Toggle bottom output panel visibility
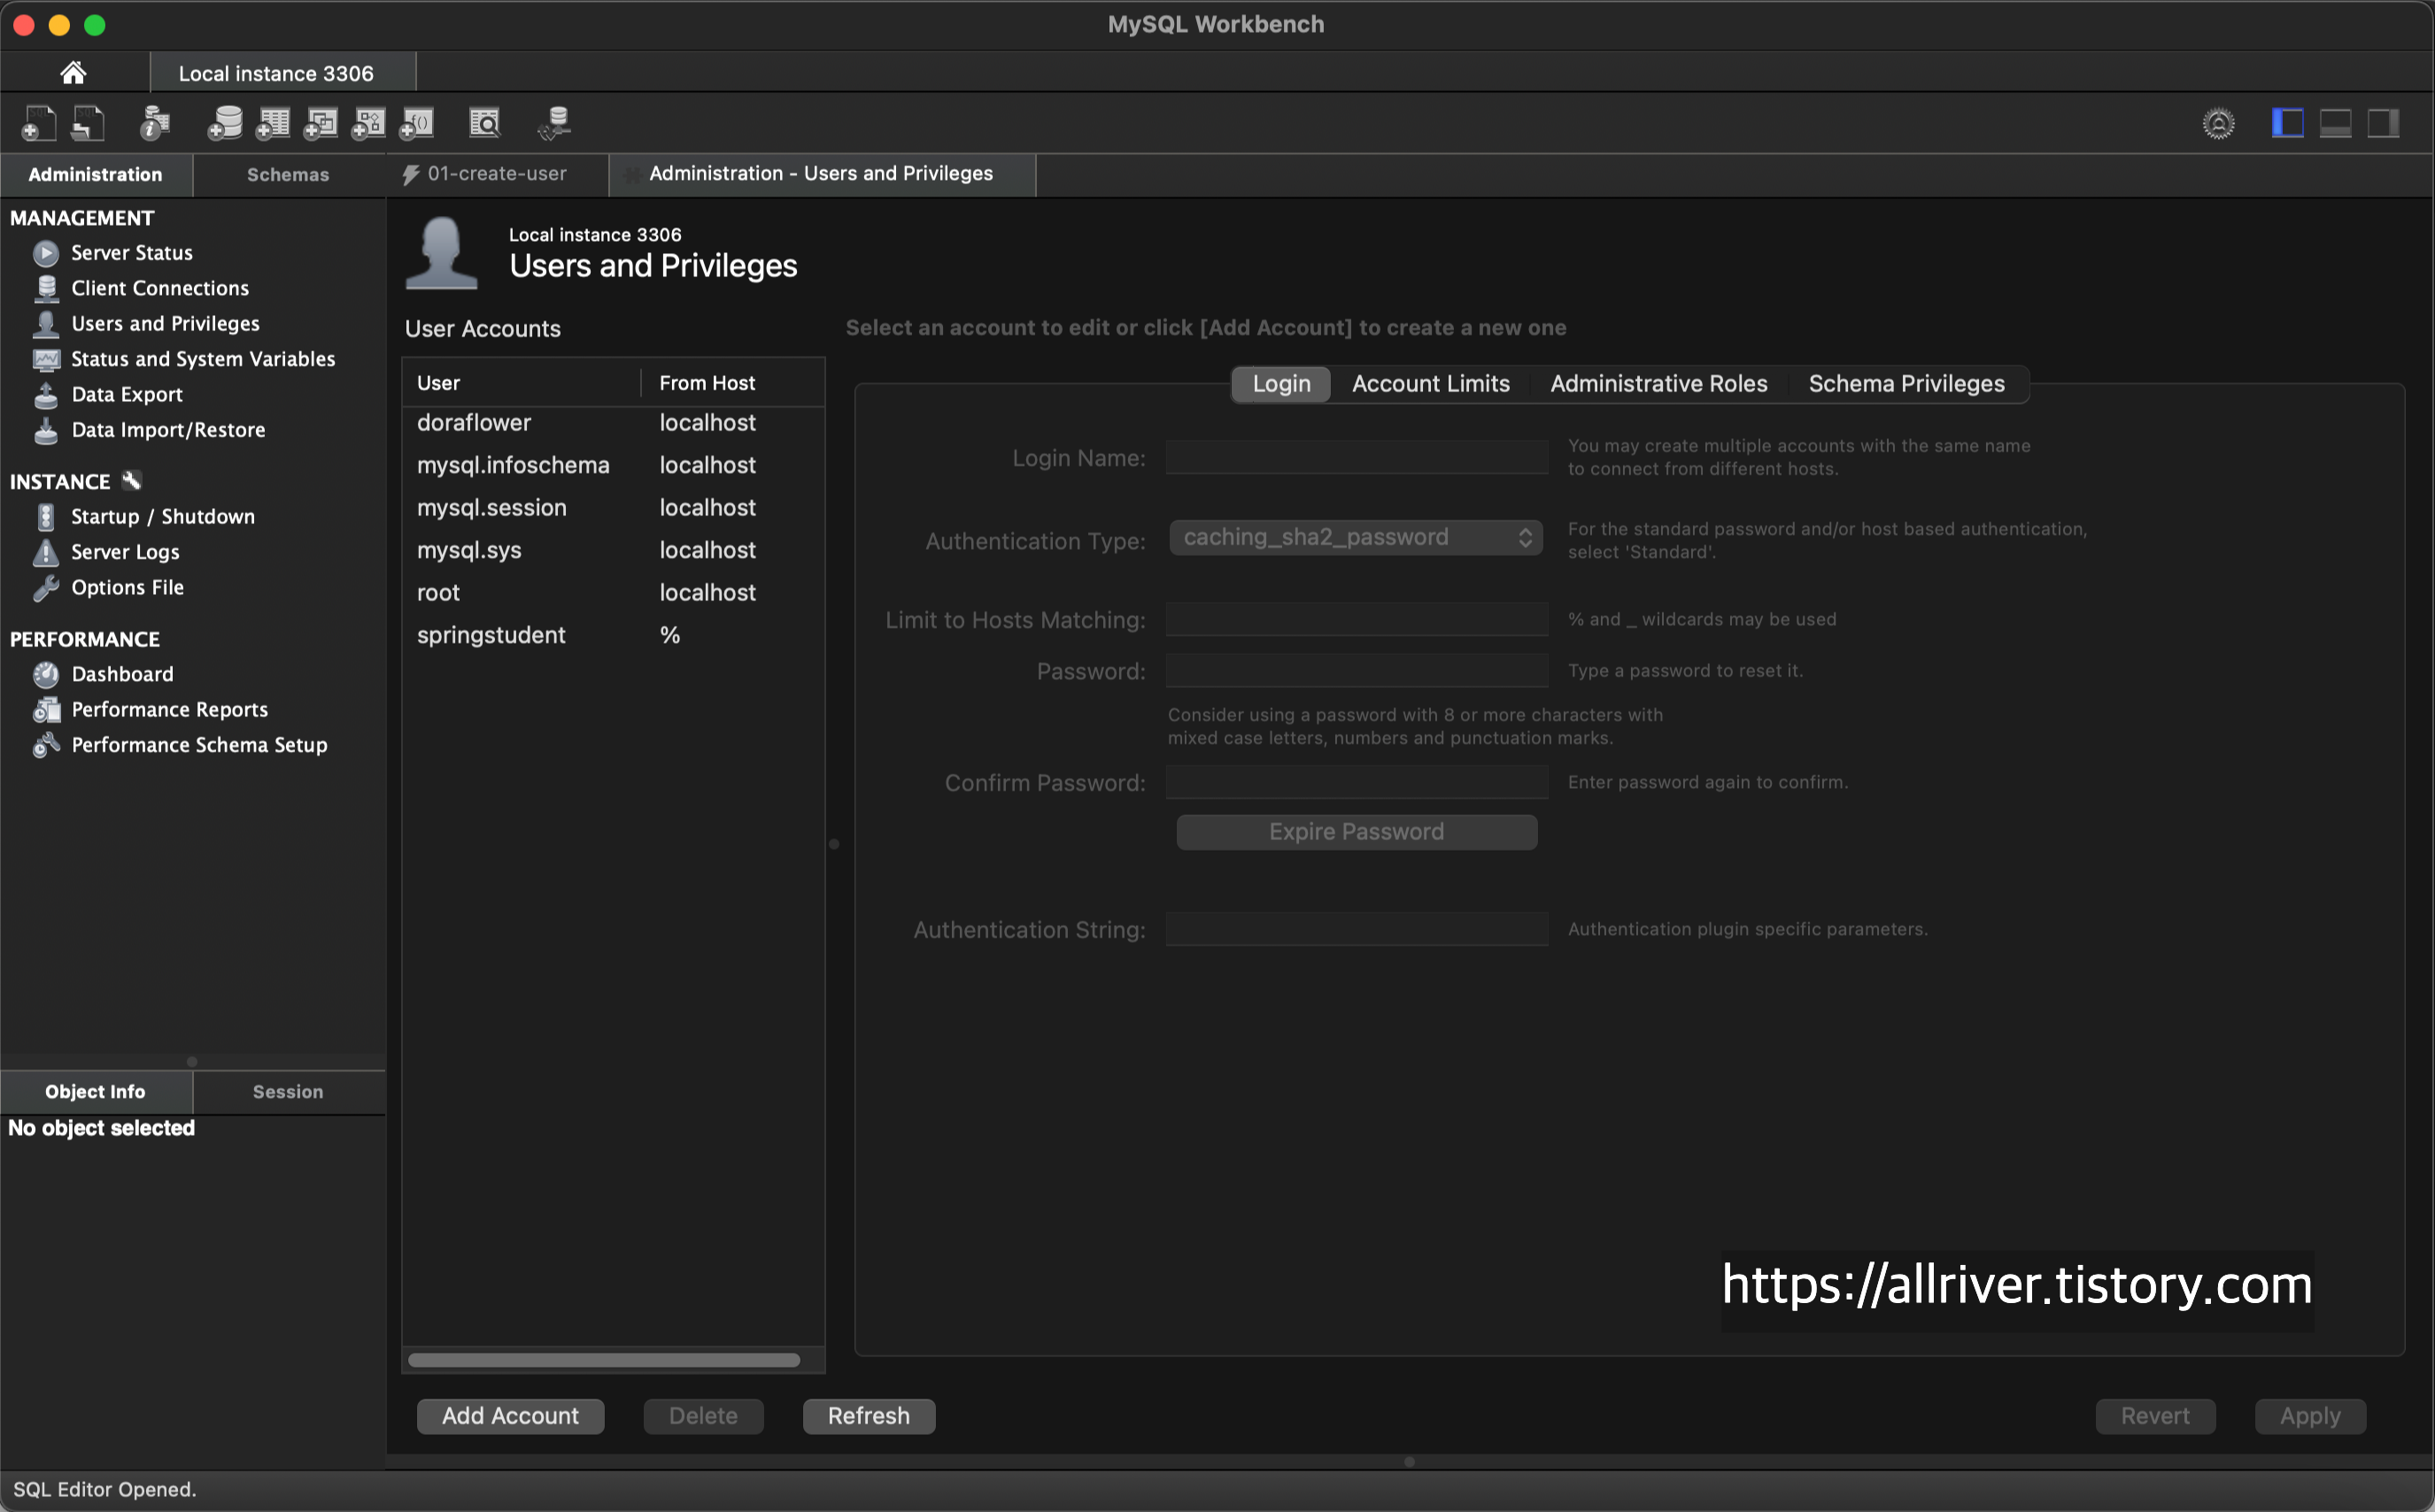 coord(2335,123)
